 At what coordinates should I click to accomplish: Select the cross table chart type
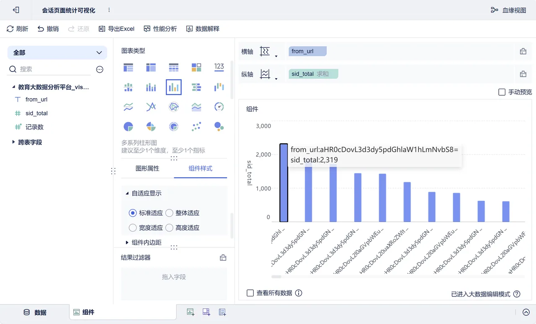[x=151, y=67]
